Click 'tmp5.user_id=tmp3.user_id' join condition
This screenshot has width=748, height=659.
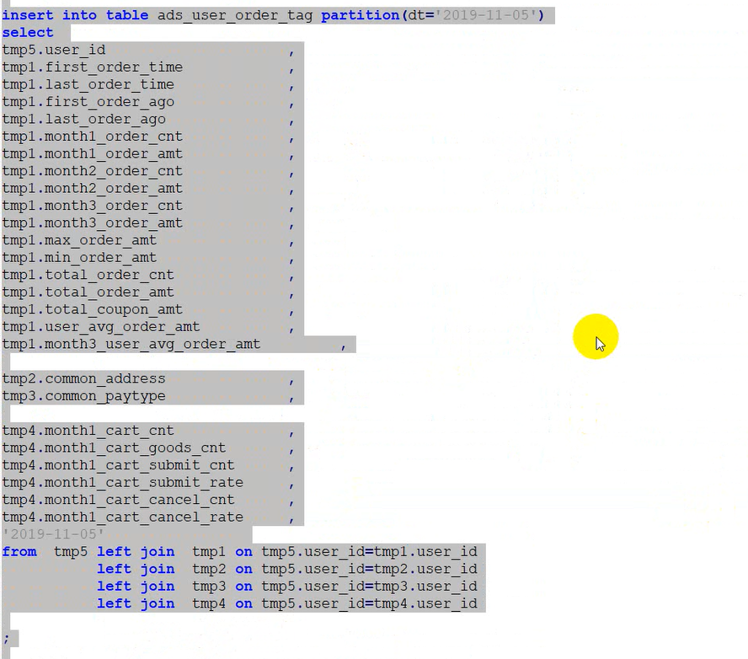[x=369, y=587]
